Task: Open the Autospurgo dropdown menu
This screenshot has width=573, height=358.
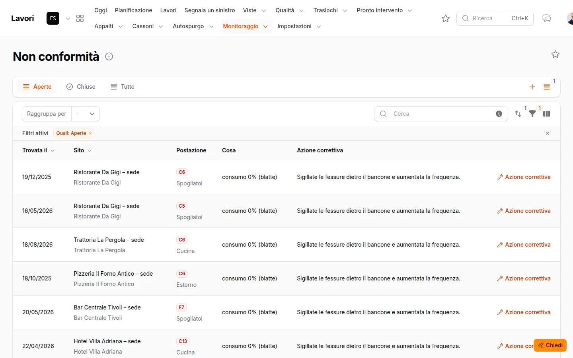Action: [193, 26]
